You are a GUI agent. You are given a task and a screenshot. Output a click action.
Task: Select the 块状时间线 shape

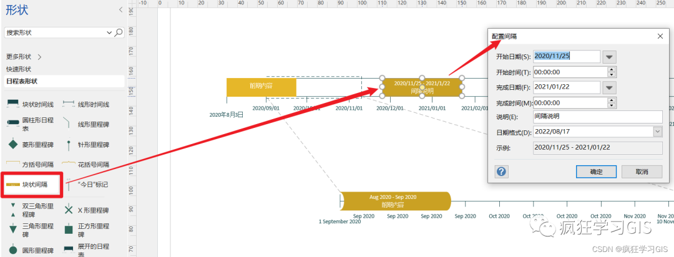click(30, 104)
